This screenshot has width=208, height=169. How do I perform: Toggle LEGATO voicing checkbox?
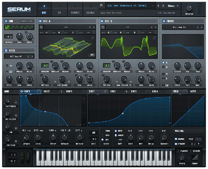click(176, 144)
